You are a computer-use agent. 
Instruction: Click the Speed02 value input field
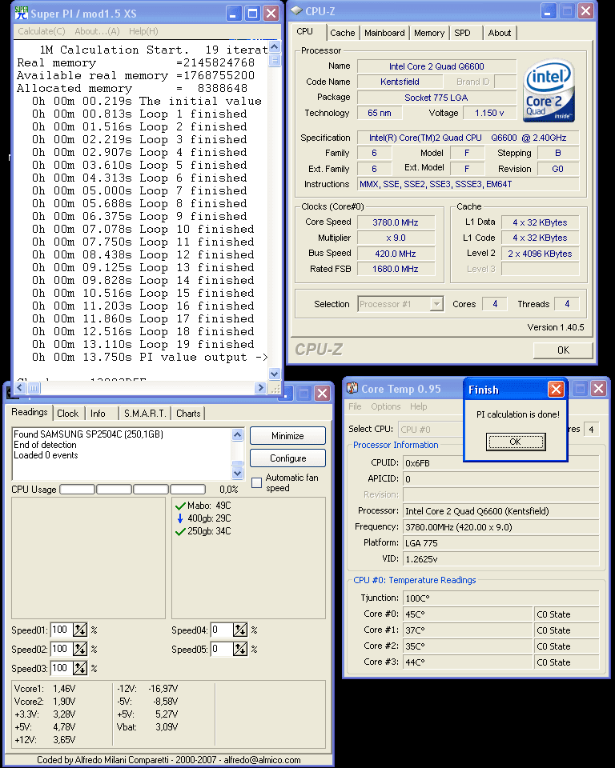point(62,649)
